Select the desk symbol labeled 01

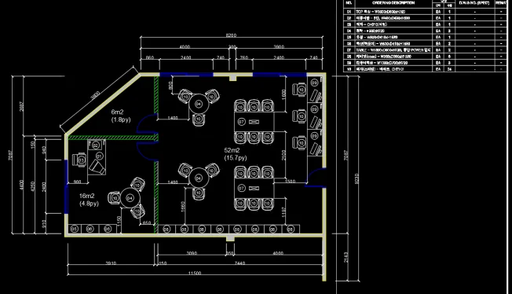click(99, 156)
